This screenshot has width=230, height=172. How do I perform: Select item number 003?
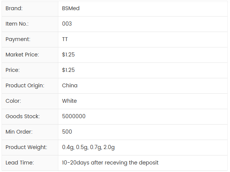pos(67,24)
